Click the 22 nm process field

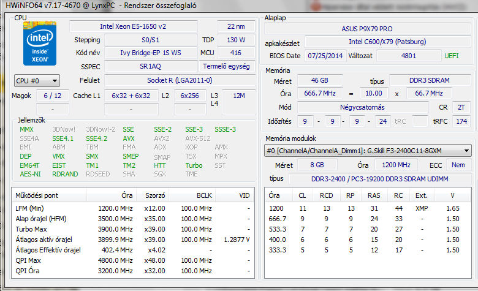tap(236, 26)
